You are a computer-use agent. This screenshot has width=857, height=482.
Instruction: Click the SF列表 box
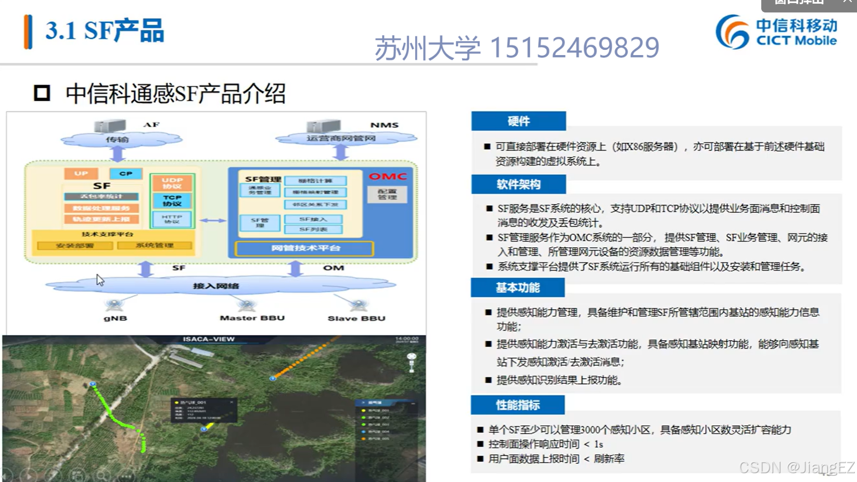tap(313, 229)
